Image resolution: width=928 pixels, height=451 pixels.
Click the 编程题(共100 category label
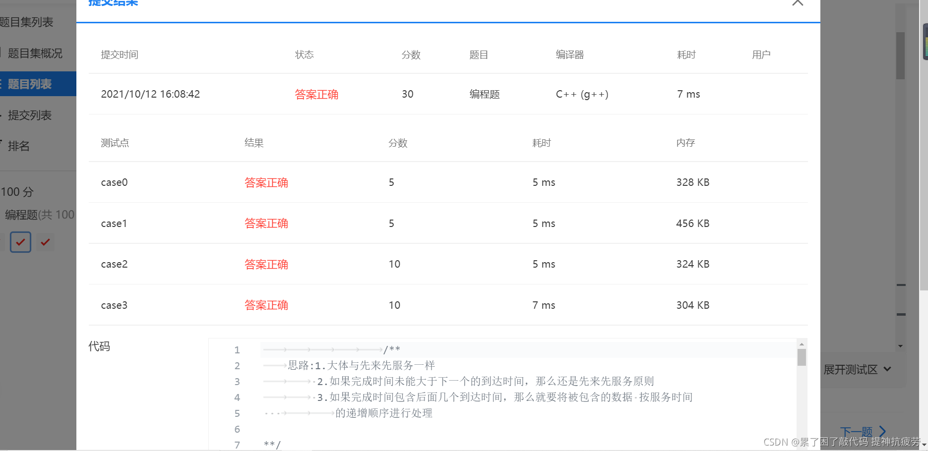[39, 214]
